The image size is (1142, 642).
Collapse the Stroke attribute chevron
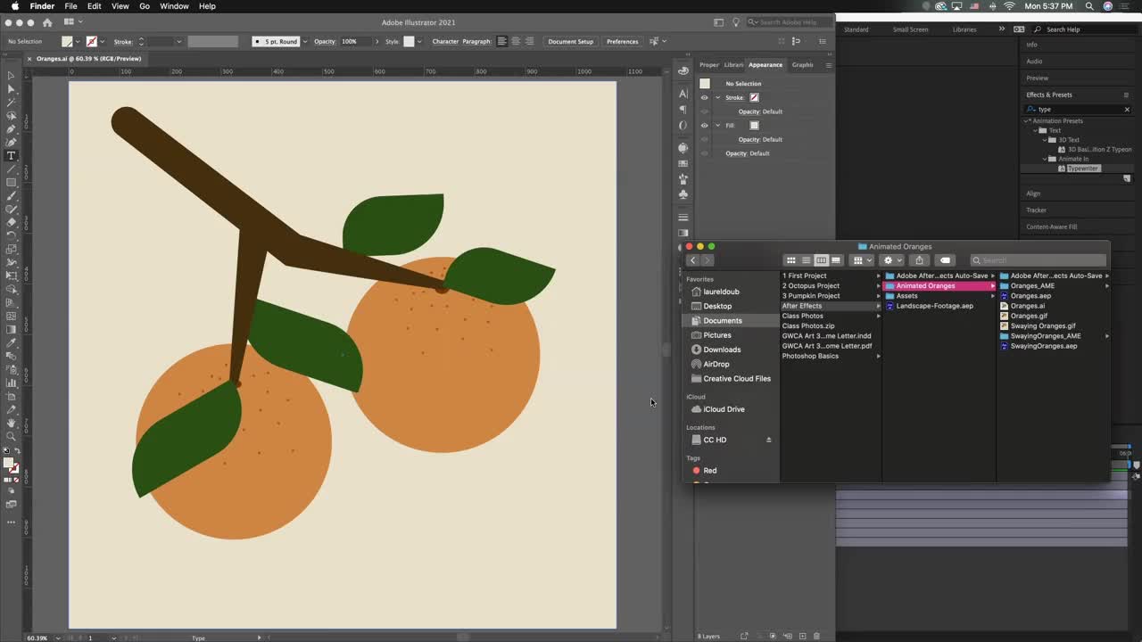[717, 97]
